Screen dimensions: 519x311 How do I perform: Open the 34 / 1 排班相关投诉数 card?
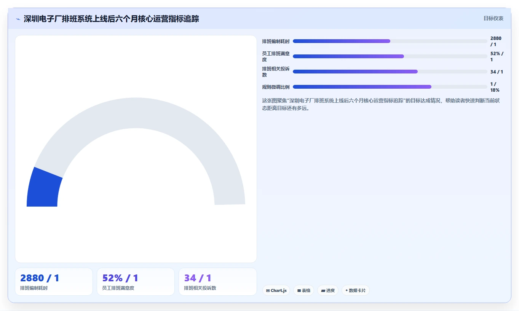[x=218, y=282]
